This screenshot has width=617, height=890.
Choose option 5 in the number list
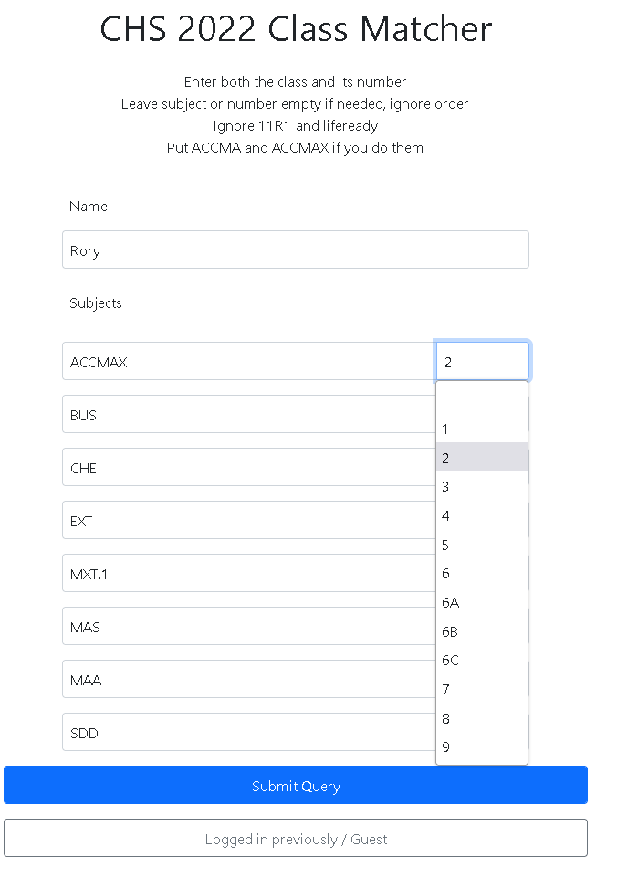(x=482, y=545)
